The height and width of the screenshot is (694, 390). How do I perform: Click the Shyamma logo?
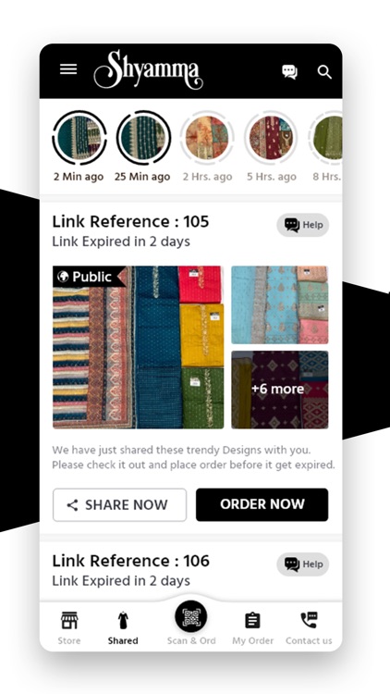(x=148, y=69)
